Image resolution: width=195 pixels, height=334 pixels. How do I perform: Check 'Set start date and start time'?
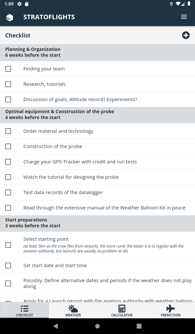(x=8, y=266)
